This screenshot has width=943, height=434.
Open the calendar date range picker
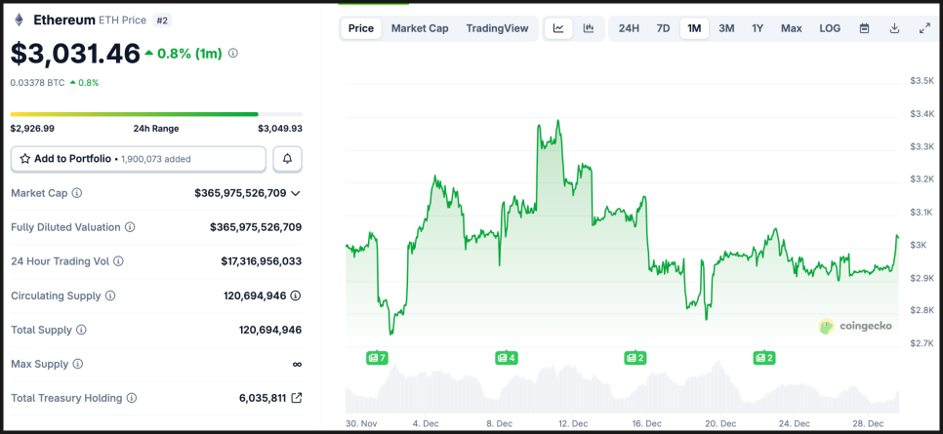[864, 28]
